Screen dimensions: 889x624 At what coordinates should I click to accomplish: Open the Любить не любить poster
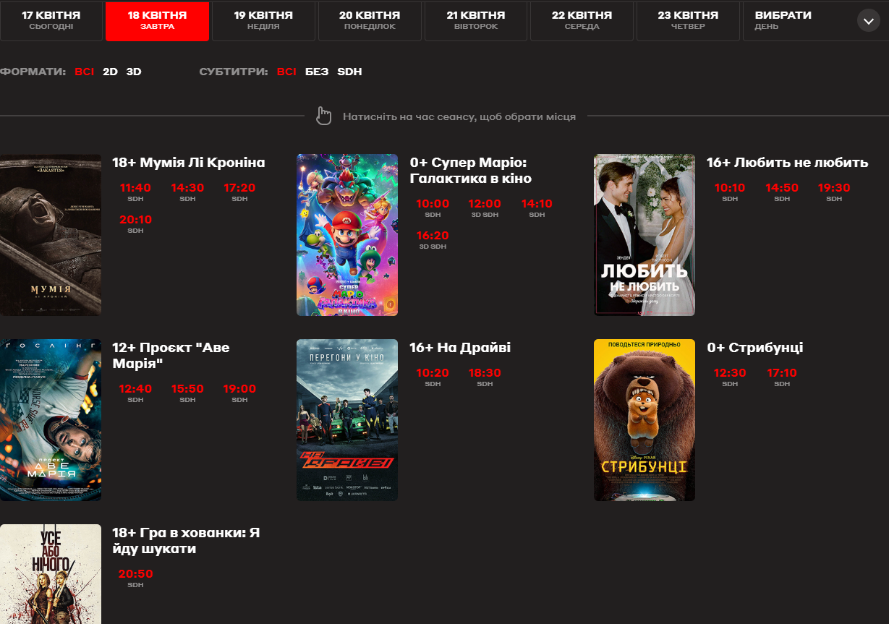tap(645, 235)
